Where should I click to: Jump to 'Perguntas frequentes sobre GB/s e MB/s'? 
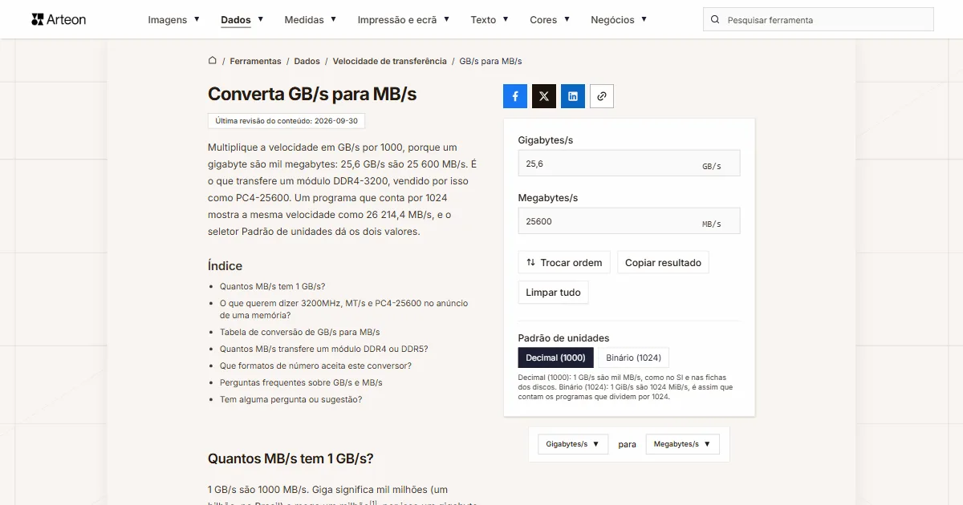tap(301, 382)
